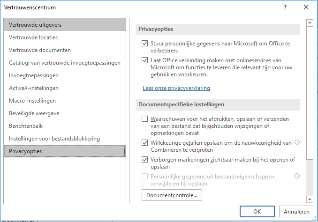
Task: Uncheck Willekeurige getallen opslaan option
Action: tap(144, 143)
